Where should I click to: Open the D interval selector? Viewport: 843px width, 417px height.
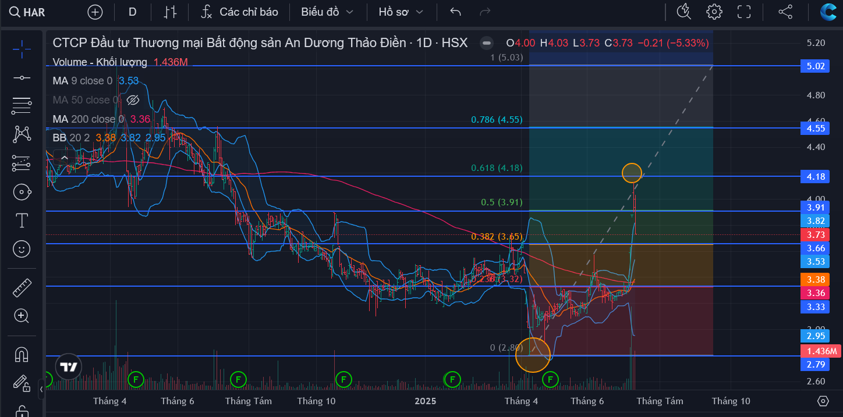pos(132,12)
